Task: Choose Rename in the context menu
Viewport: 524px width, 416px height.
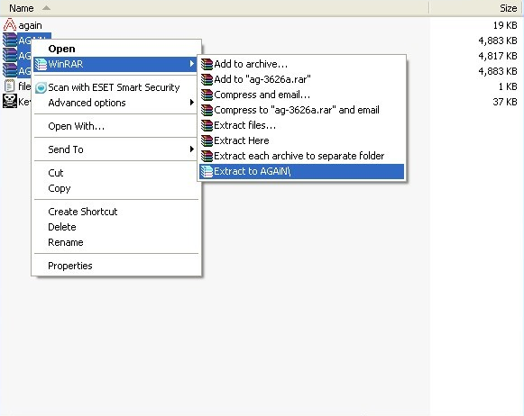Action: coord(116,242)
